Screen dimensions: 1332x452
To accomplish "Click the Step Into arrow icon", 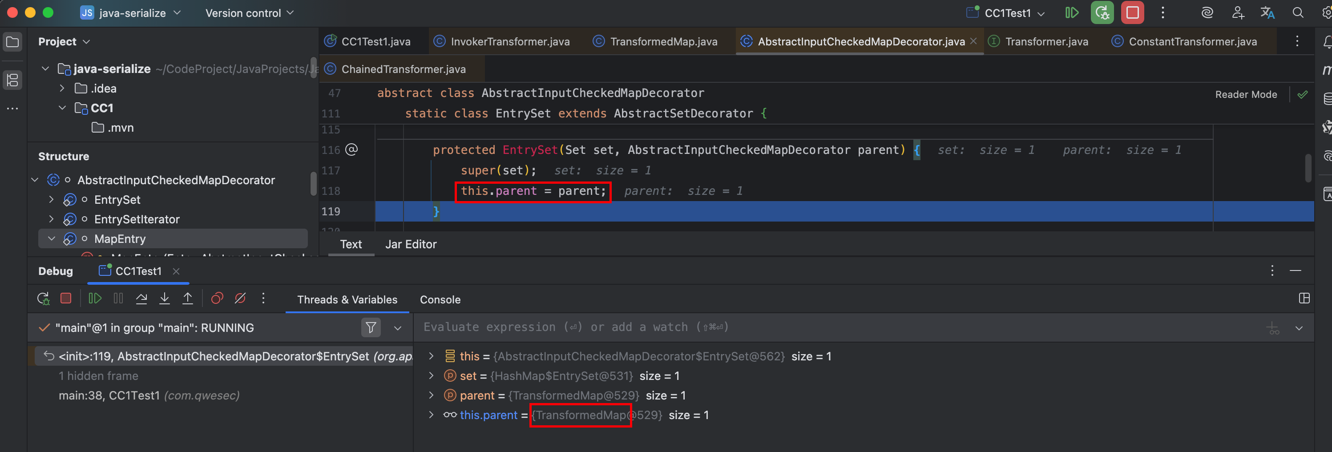I will click(x=165, y=299).
